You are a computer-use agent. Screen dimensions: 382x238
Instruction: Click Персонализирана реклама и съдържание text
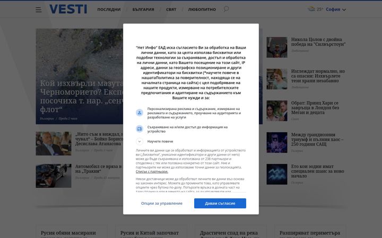pyautogui.click(x=194, y=113)
